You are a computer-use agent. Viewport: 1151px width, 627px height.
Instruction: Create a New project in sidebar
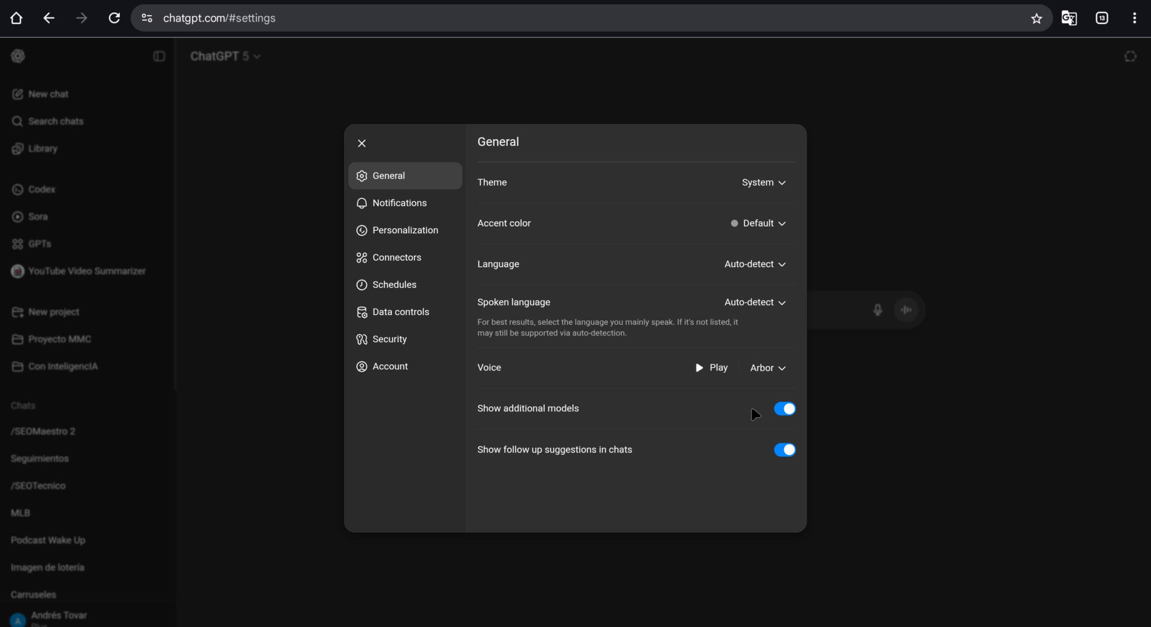point(88,312)
